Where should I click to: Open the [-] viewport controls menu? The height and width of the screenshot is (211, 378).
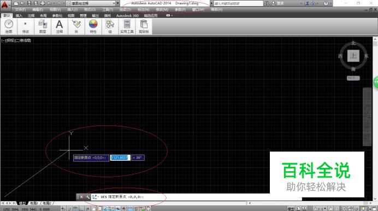click(3, 40)
